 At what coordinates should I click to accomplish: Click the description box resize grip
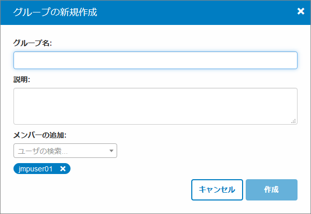(x=293, y=121)
